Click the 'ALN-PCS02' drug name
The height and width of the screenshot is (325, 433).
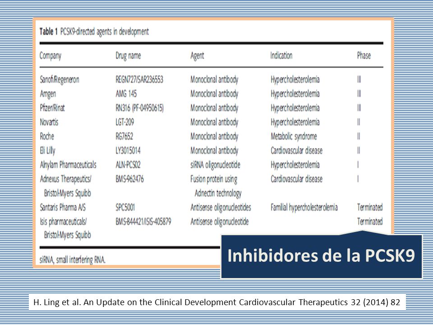[128, 165]
